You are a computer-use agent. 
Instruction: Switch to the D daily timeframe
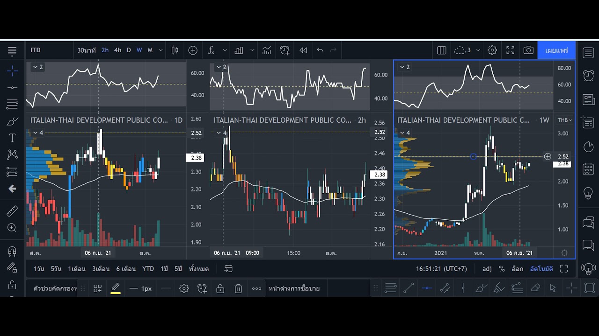tap(129, 50)
